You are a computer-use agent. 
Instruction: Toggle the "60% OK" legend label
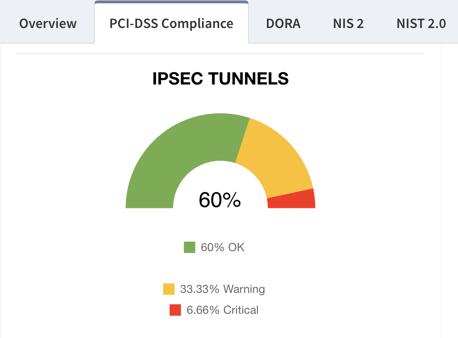[x=222, y=247]
